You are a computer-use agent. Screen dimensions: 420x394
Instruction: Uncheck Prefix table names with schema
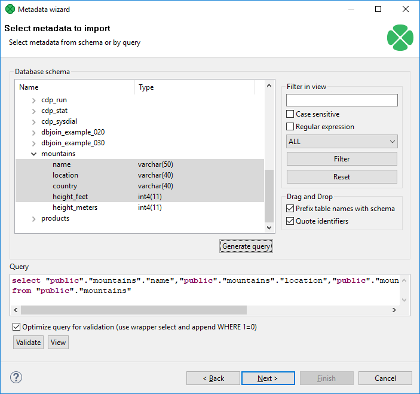[290, 209]
